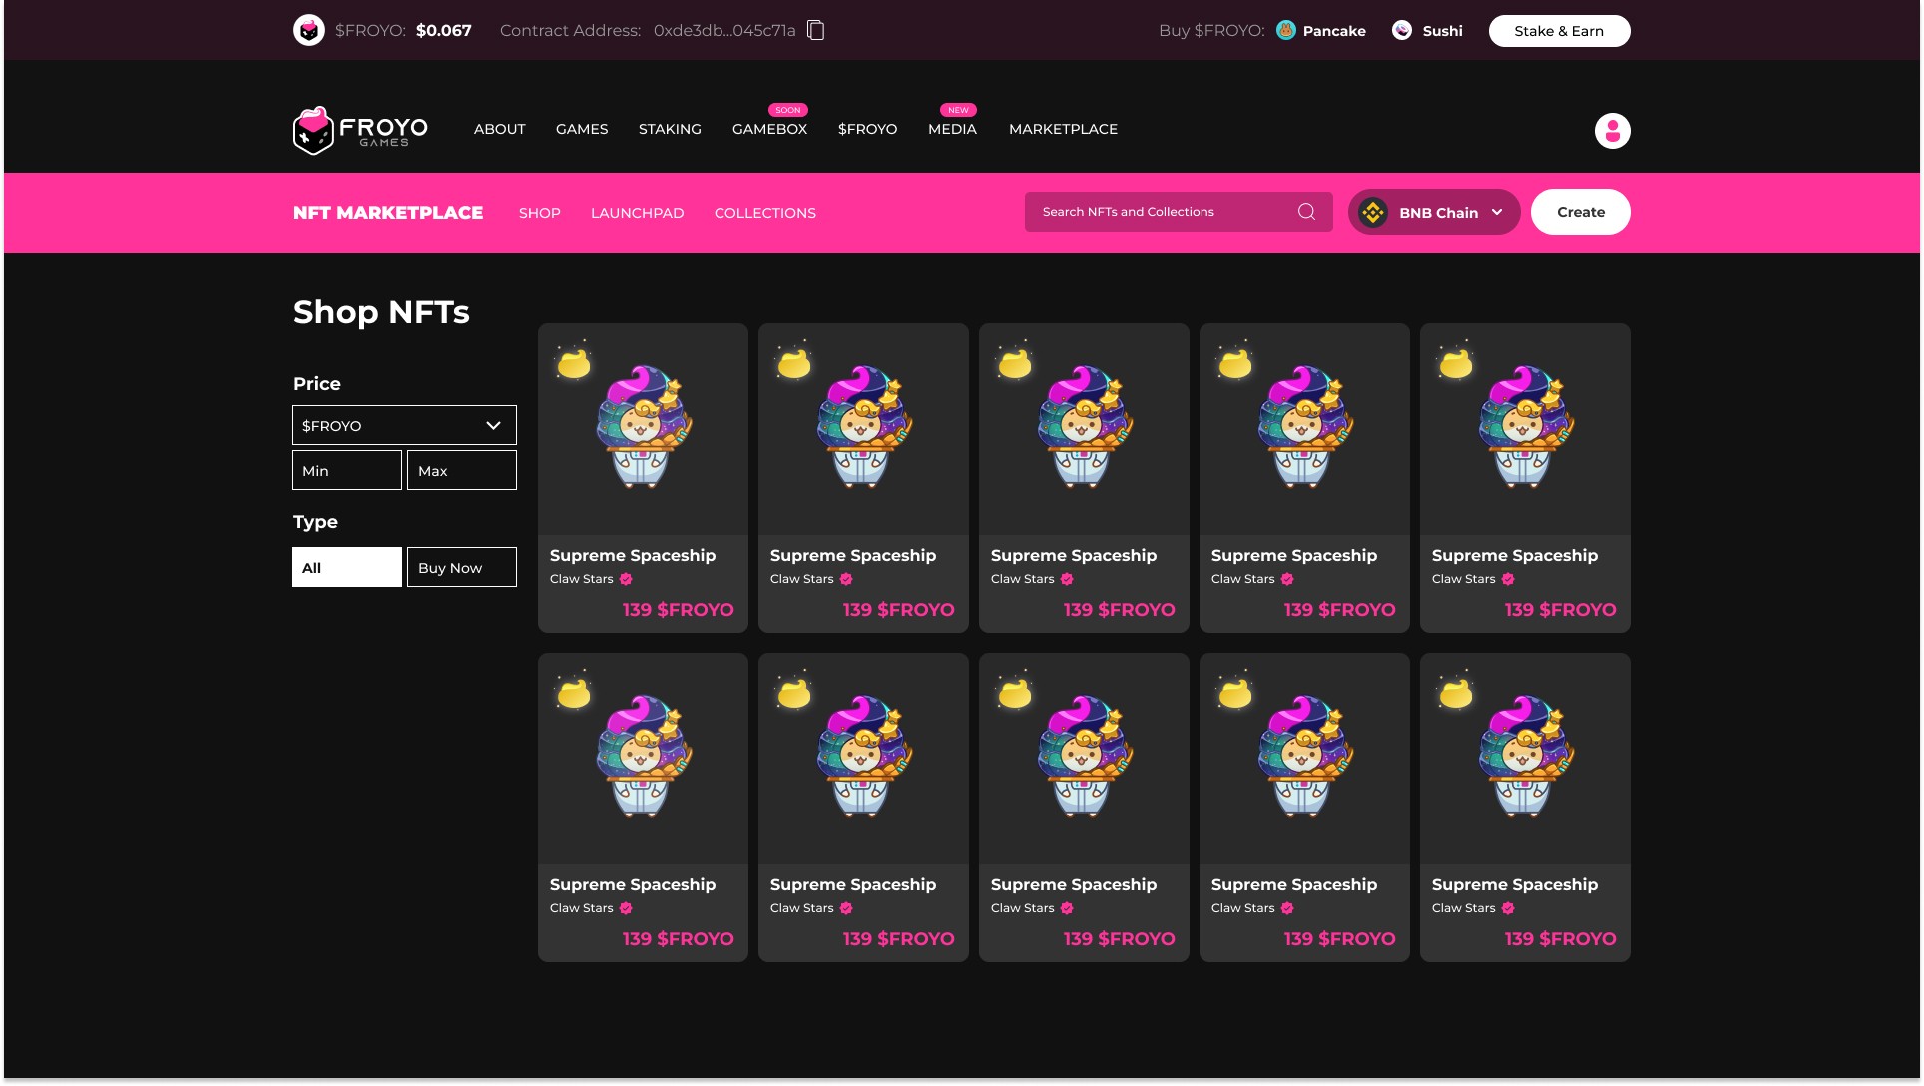Open the BNB Chain network dropdown

click(1433, 212)
